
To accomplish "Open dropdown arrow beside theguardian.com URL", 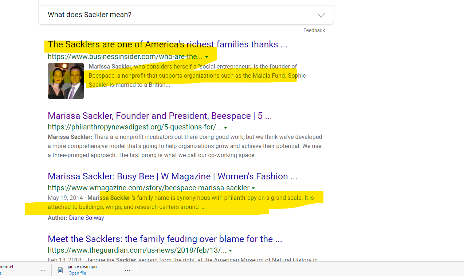I will [231, 251].
